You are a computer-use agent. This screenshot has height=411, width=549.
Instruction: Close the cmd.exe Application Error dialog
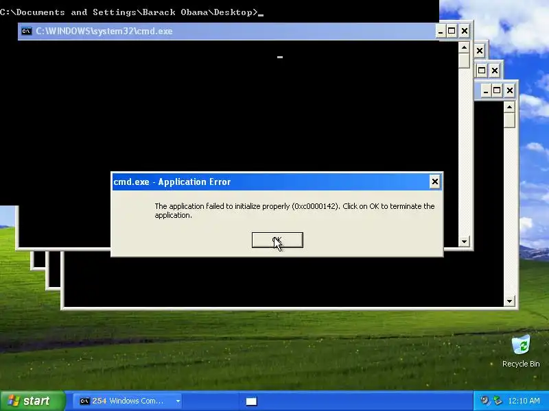click(x=434, y=182)
